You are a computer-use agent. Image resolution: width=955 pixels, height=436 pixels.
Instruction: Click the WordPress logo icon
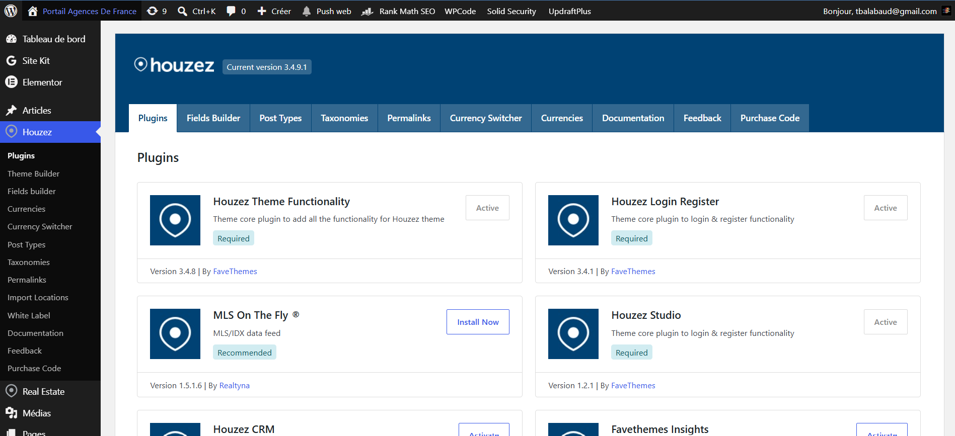click(11, 11)
